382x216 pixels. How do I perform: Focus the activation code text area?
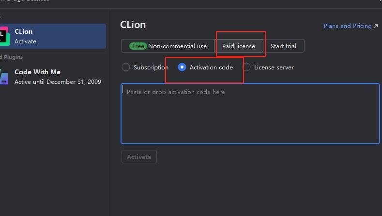point(250,114)
